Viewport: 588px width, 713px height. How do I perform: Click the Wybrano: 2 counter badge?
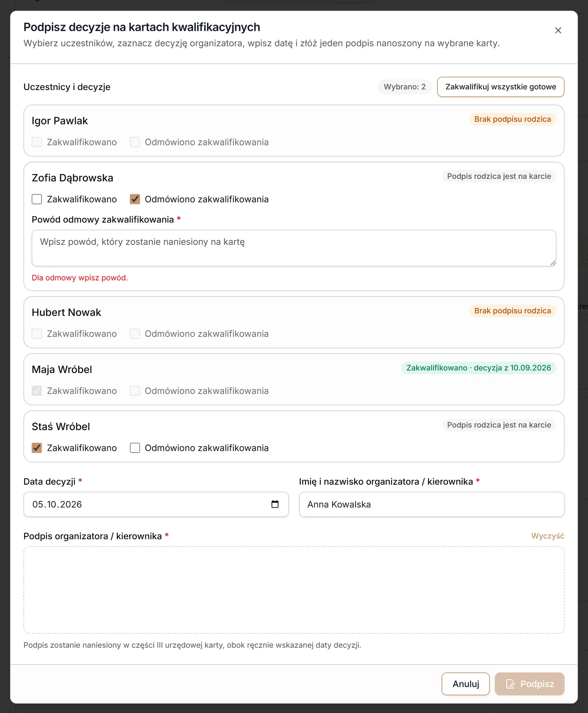coord(404,87)
